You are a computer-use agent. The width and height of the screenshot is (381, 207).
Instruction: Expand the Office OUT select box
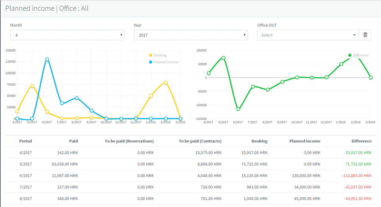pos(308,35)
